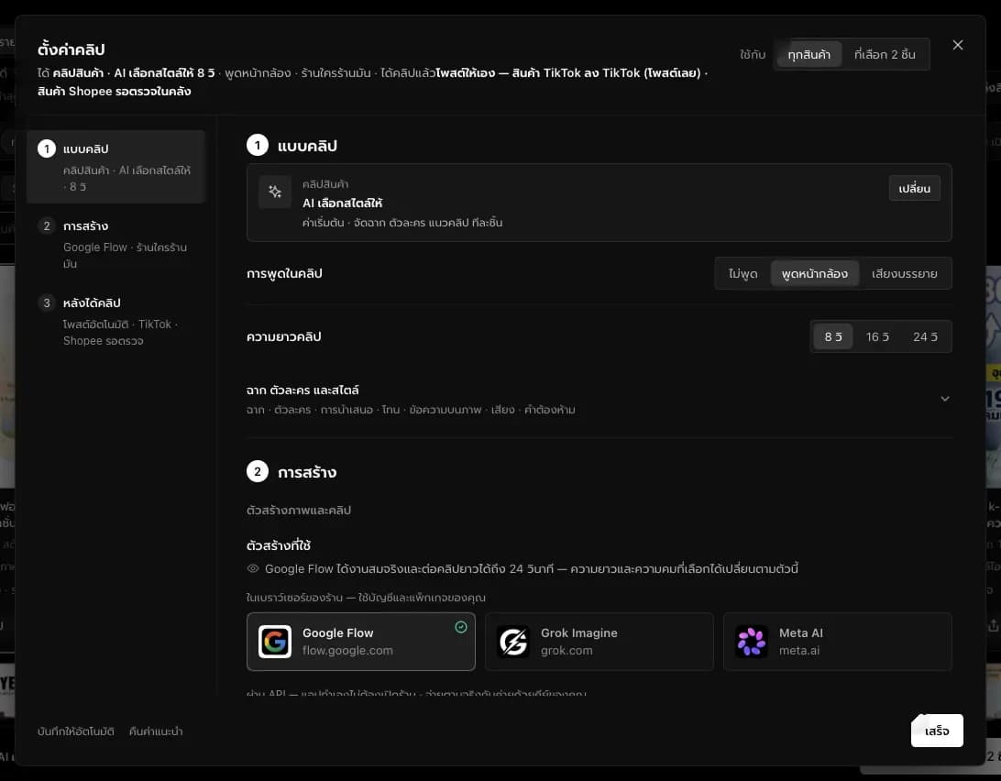Choose the Grok Imagine logo icon

[513, 641]
